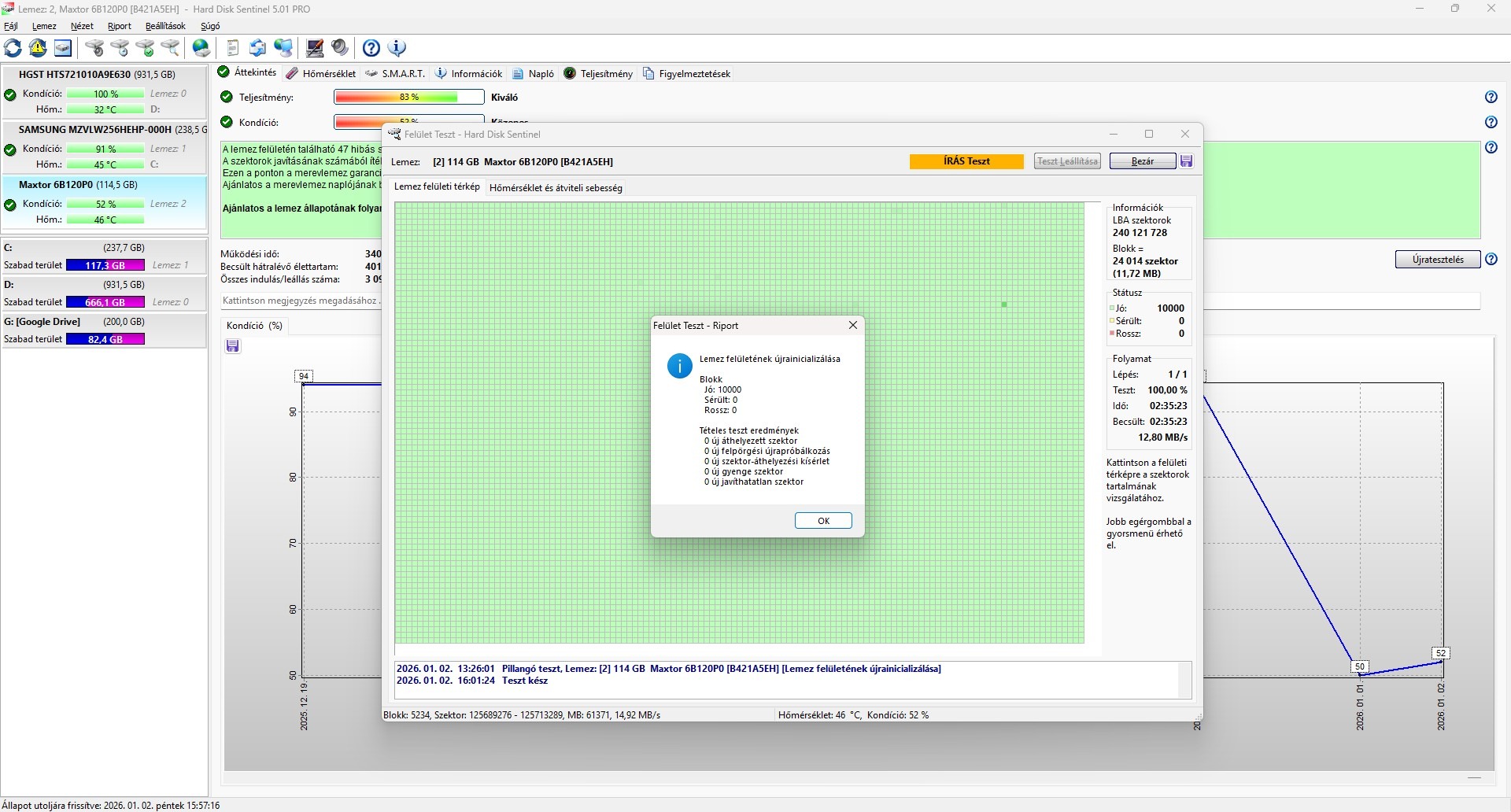This screenshot has width=1511, height=812.
Task: Click the Teljesítmény 83 % progress bar
Action: click(409, 98)
